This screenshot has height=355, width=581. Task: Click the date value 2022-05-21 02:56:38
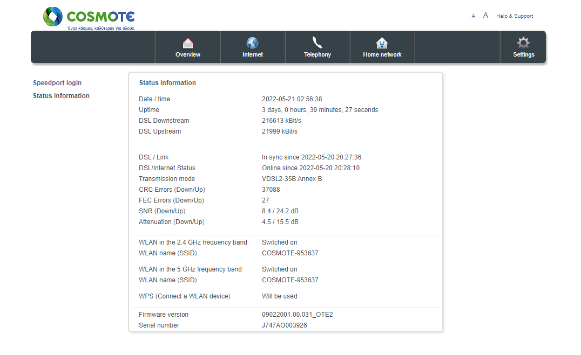click(292, 99)
